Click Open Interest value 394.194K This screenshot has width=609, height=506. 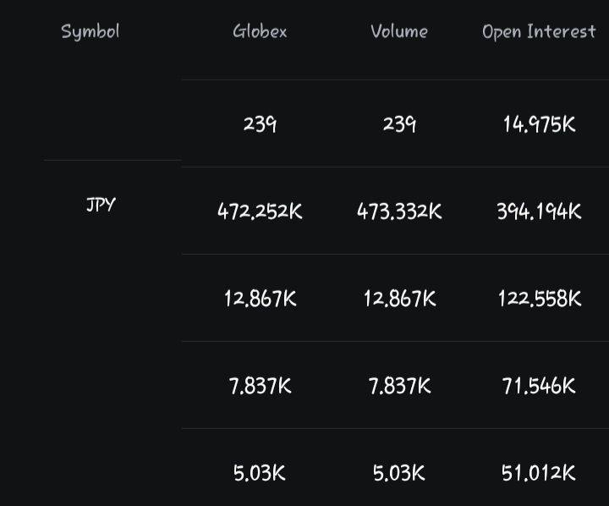pos(539,212)
